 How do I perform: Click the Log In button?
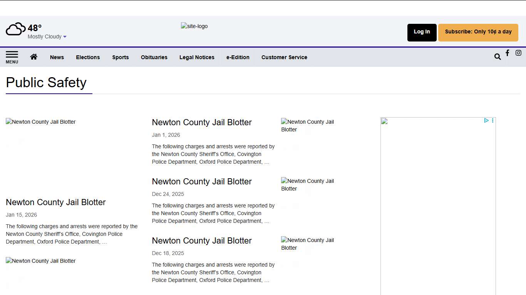point(422,32)
